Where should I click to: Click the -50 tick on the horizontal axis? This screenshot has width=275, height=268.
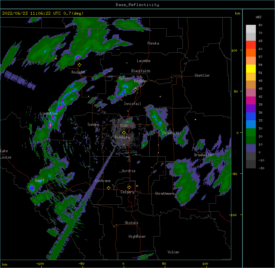[81, 264]
